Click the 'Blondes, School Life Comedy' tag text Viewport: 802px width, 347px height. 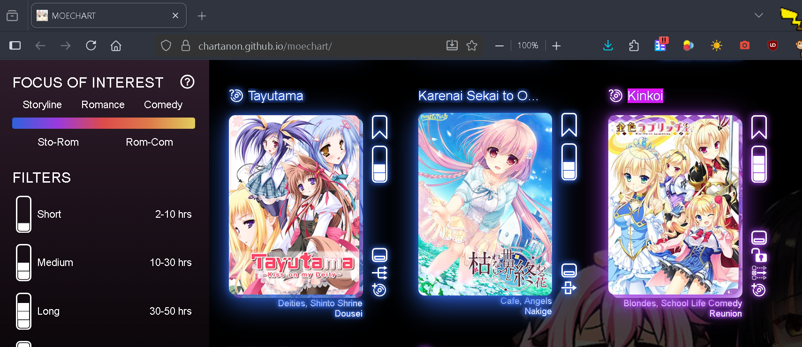tap(682, 303)
